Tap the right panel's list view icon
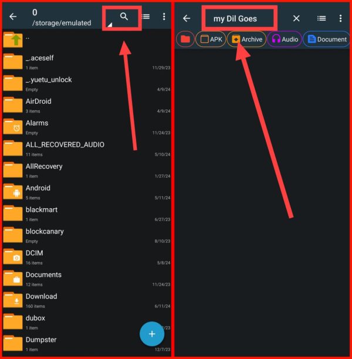Viewport: 352px width, 359px height. 321,18
